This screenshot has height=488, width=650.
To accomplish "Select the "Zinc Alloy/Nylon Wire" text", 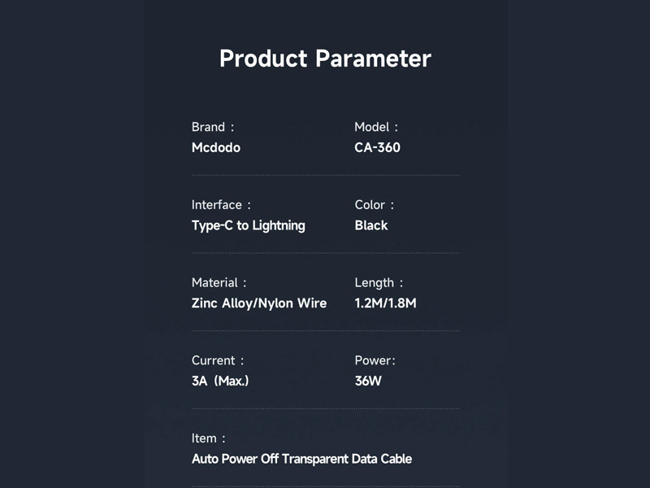I will 259,303.
